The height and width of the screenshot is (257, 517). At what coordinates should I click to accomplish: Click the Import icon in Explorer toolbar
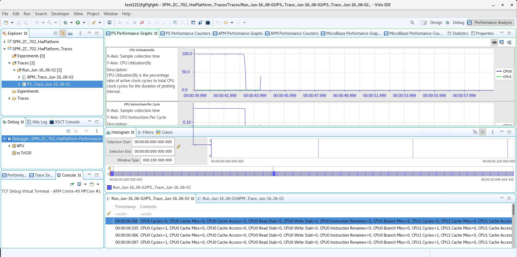70,33
